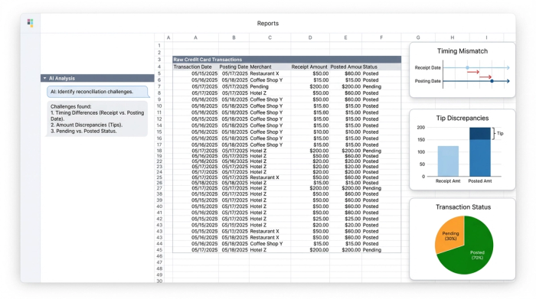Select column E header
This screenshot has width=536, height=299.
click(x=345, y=37)
